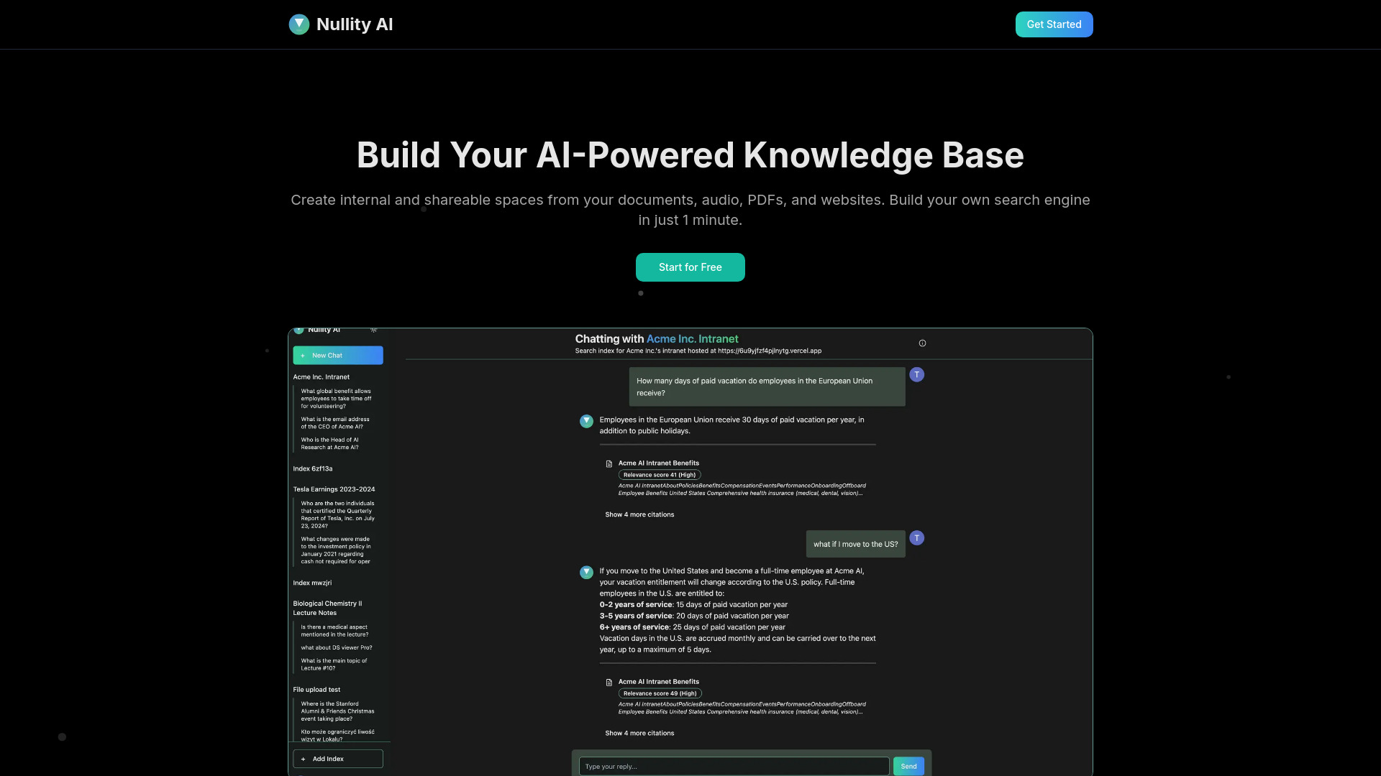Click the user avatar icon top-right chat
The image size is (1381, 776).
[916, 374]
